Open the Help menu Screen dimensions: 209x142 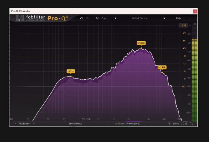(178, 18)
